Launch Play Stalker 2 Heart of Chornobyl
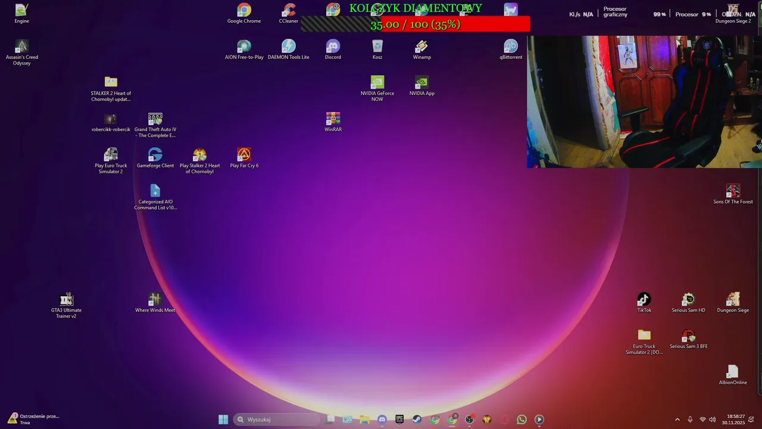 [x=199, y=161]
